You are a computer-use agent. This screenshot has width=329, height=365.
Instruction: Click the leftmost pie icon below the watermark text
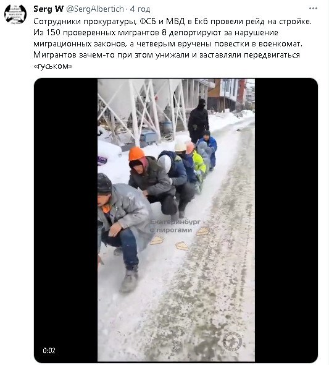[x=157, y=240]
